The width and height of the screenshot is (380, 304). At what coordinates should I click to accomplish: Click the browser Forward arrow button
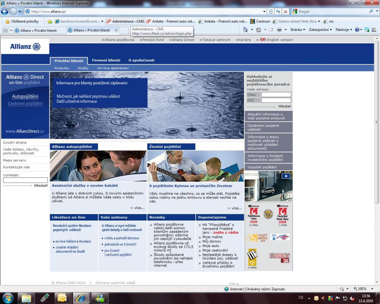pyautogui.click(x=13, y=11)
